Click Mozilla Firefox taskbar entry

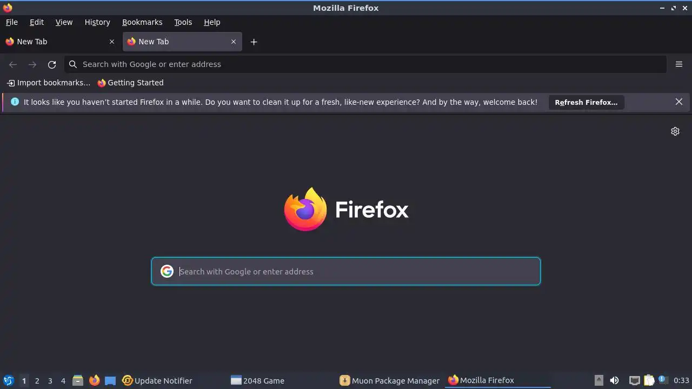pyautogui.click(x=497, y=380)
